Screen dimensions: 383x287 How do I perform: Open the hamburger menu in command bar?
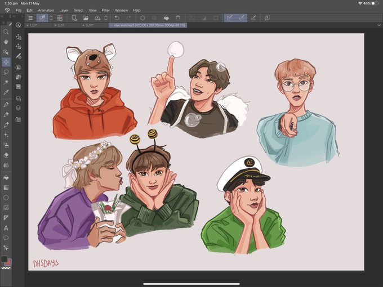(30, 18)
